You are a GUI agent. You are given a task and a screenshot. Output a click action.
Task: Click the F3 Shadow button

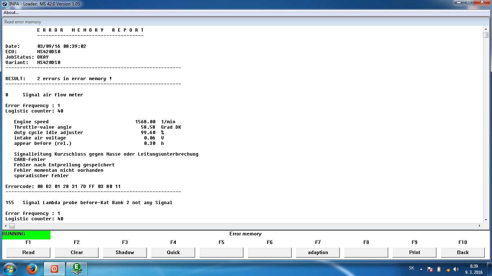125,252
